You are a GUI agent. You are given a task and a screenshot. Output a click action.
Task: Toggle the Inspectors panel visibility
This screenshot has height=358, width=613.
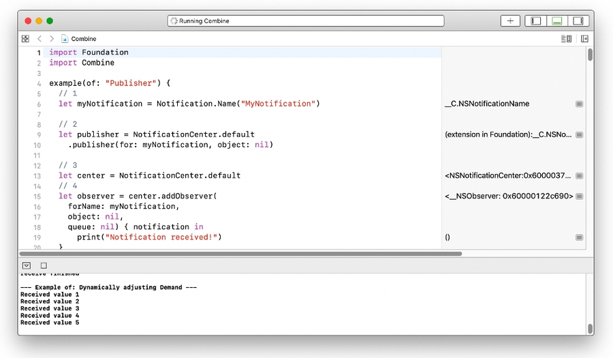coord(578,21)
